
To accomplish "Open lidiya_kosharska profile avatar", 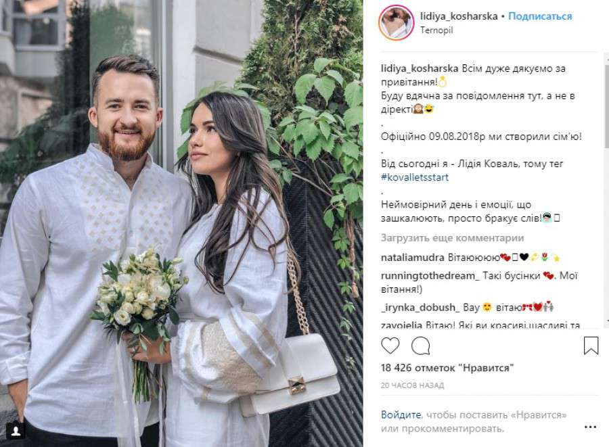I will (x=396, y=23).
